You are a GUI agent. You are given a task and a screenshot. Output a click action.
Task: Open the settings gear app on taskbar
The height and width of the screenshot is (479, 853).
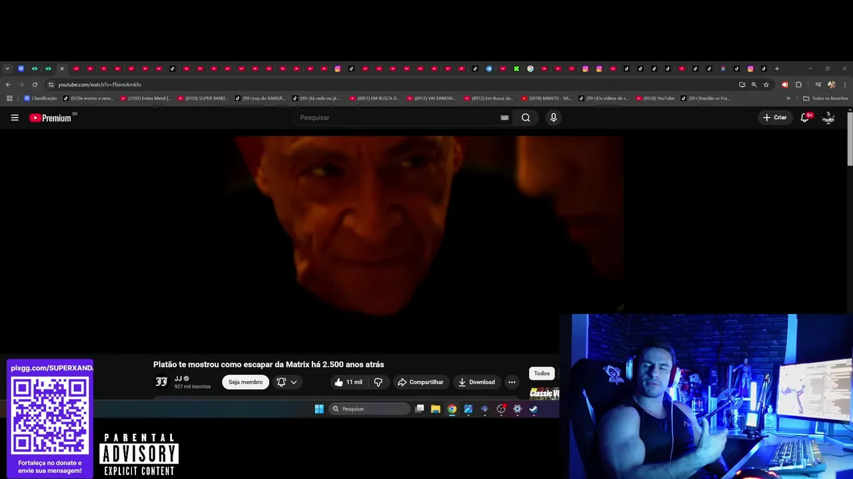517,409
